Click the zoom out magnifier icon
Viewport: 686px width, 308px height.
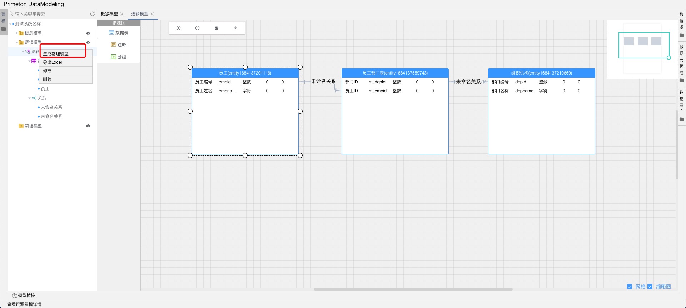point(198,28)
